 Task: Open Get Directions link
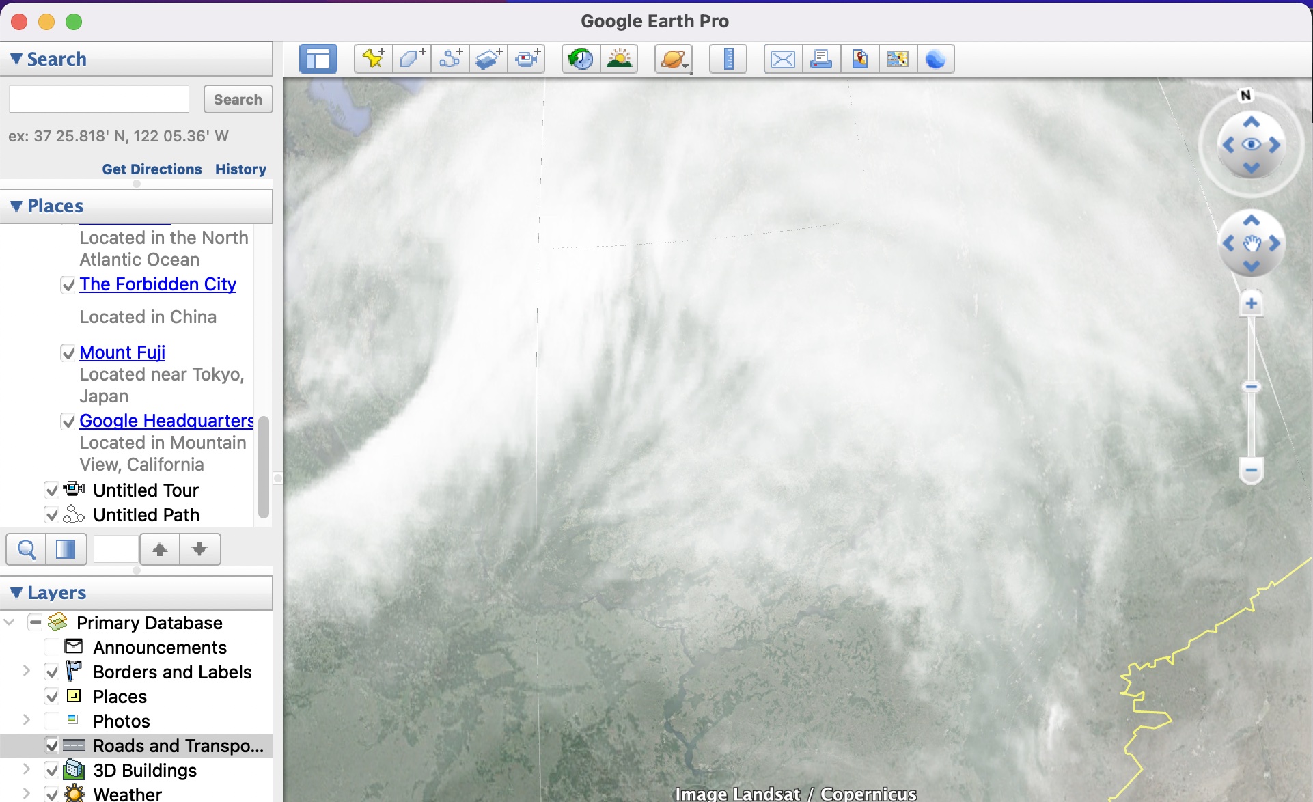152,169
